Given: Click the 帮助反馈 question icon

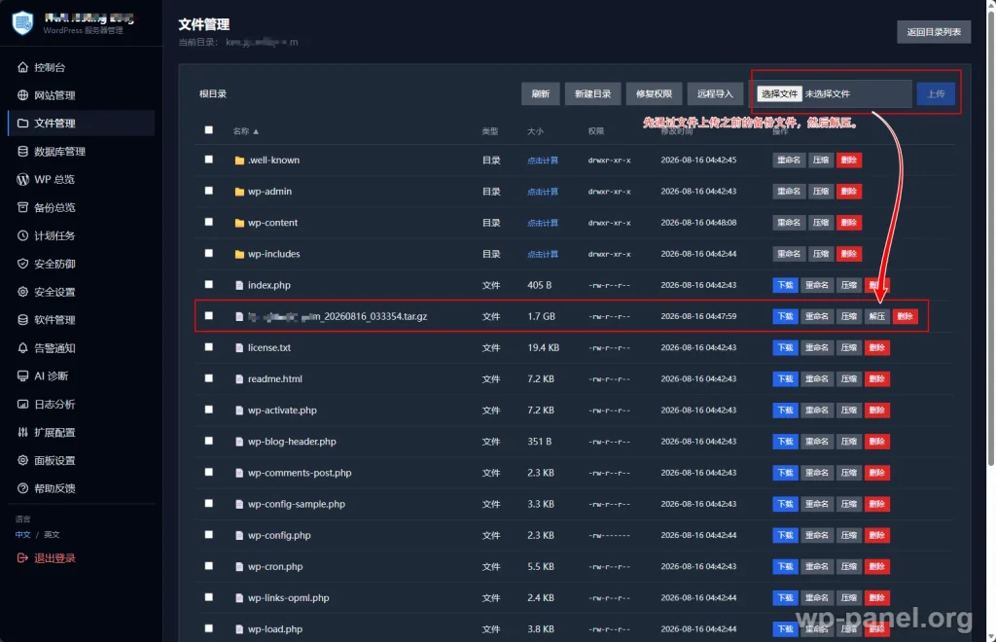Looking at the screenshot, I should coord(23,488).
